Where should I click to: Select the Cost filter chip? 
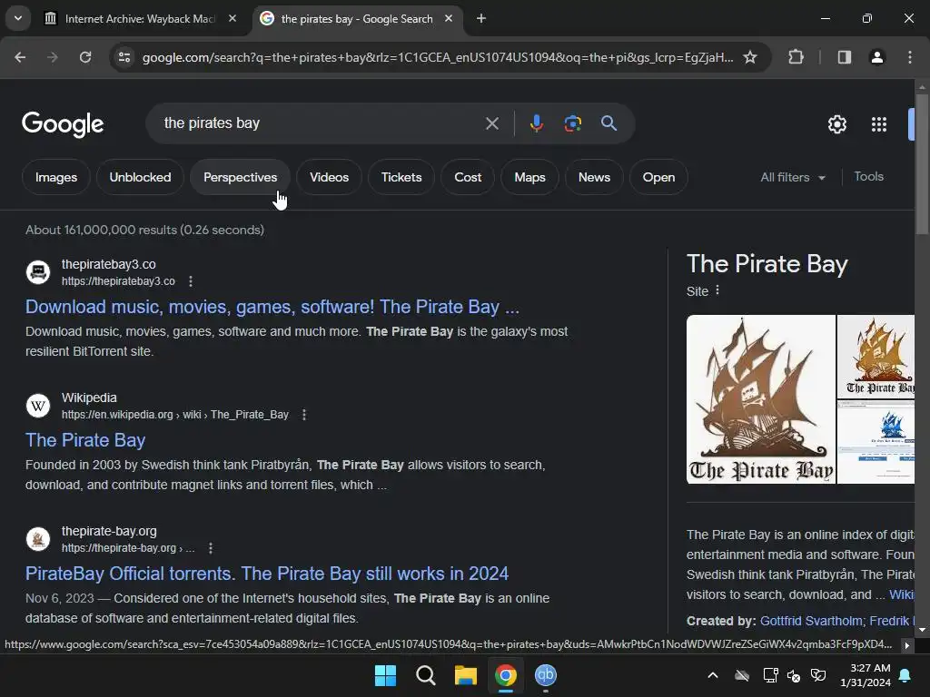468,177
